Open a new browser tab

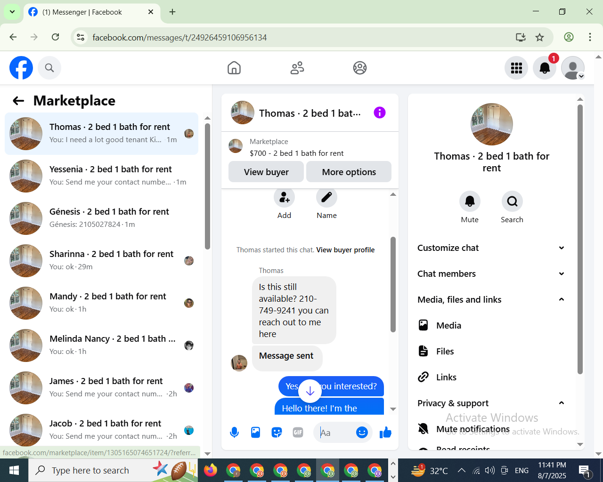click(x=172, y=12)
